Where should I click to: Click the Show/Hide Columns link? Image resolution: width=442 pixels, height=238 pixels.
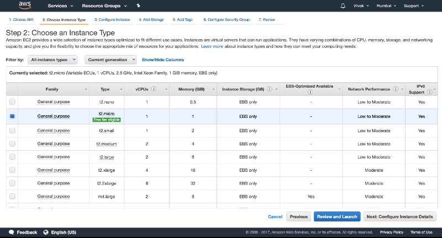[x=162, y=59]
